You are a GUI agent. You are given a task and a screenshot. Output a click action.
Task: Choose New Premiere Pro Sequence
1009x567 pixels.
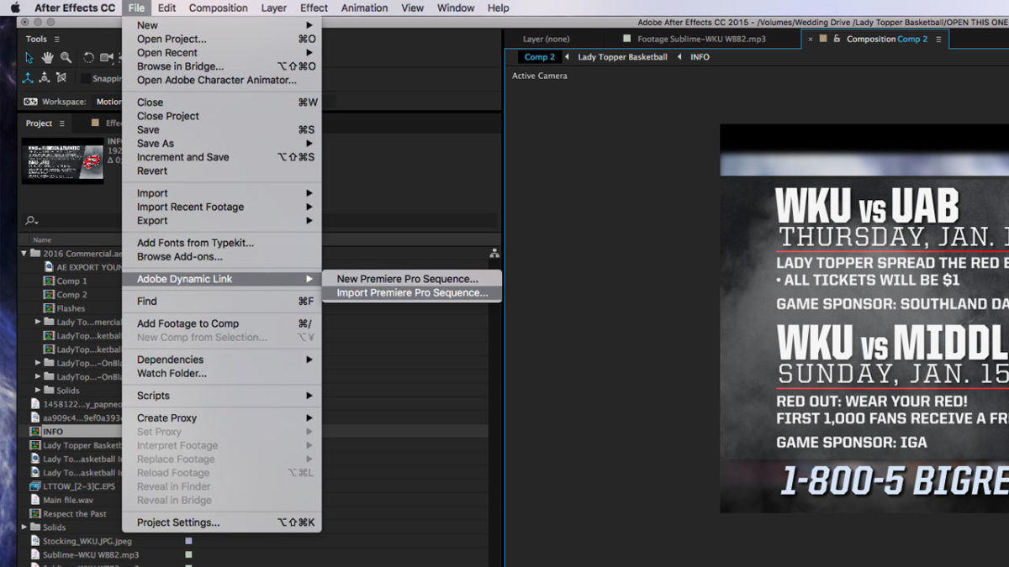(x=412, y=279)
